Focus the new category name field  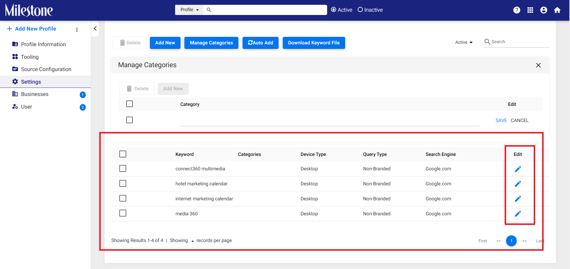click(x=330, y=121)
